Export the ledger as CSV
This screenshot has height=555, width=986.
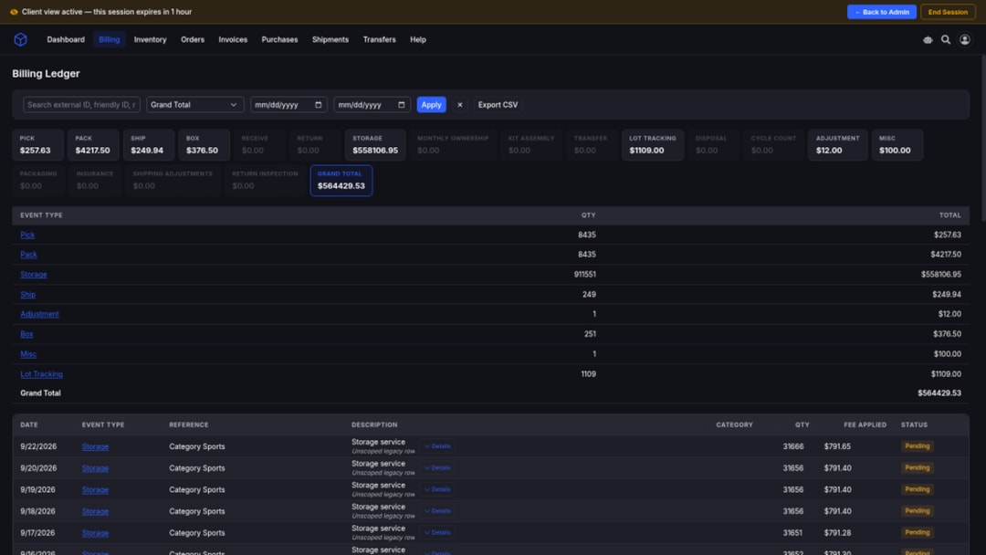click(498, 105)
